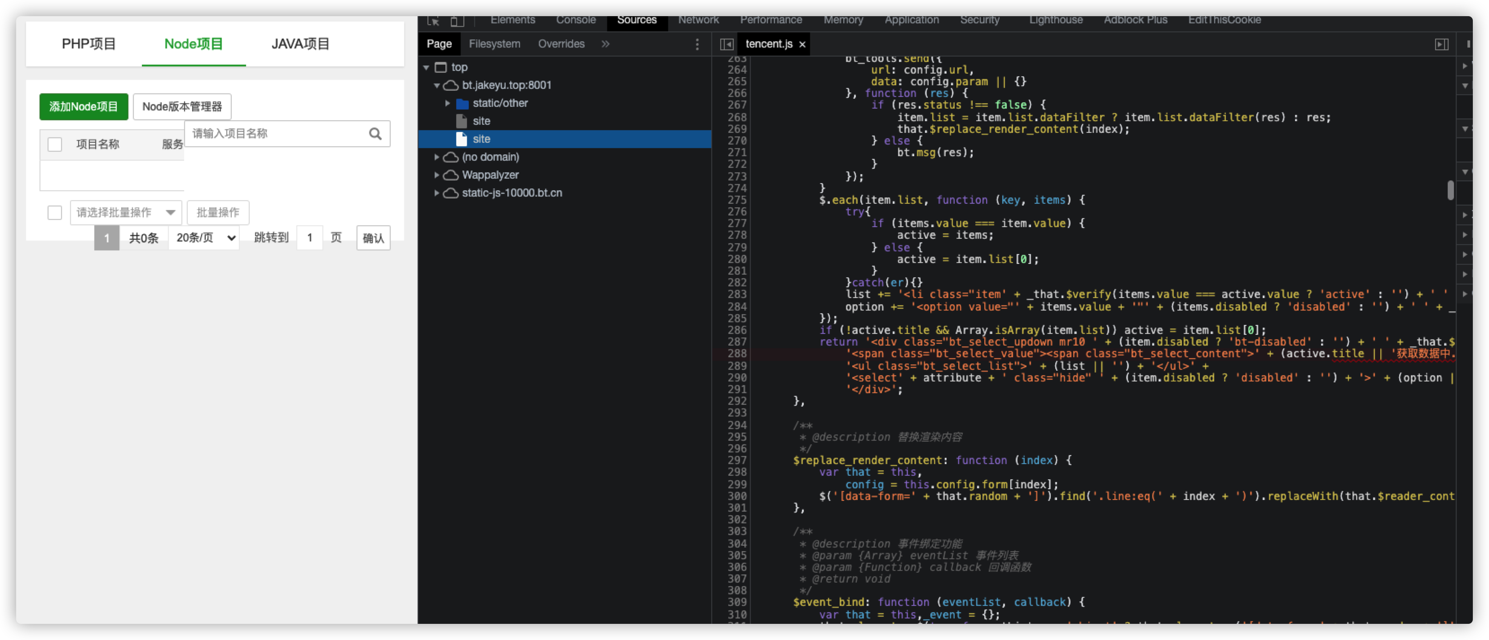Open the Network panel tab
Screen dimensions: 1489x640
point(699,20)
